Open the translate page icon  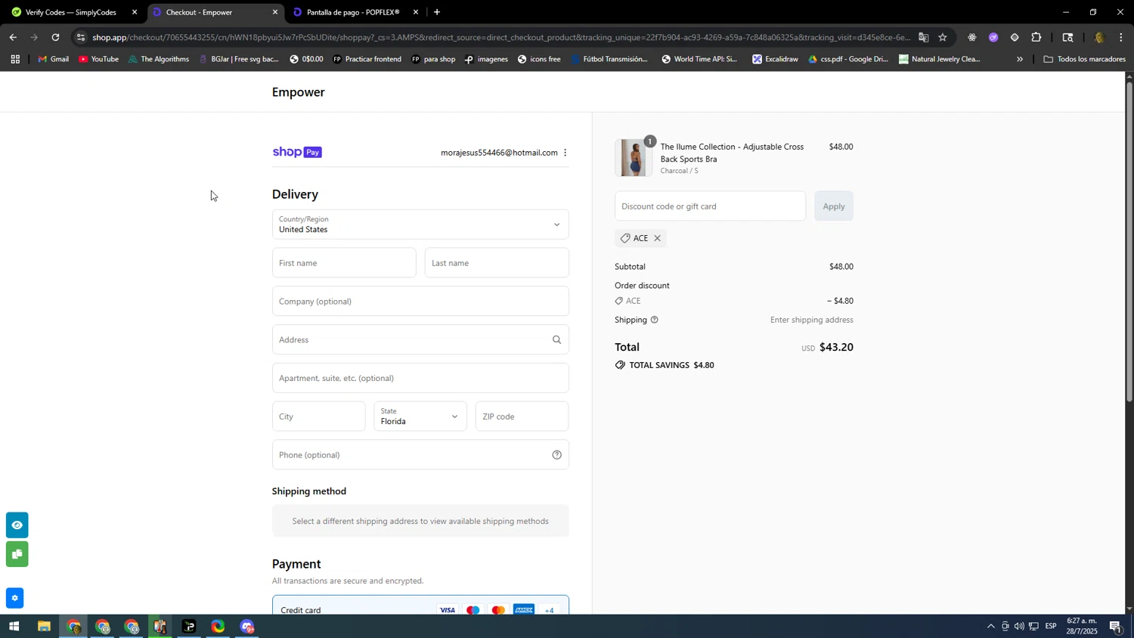[x=923, y=37]
